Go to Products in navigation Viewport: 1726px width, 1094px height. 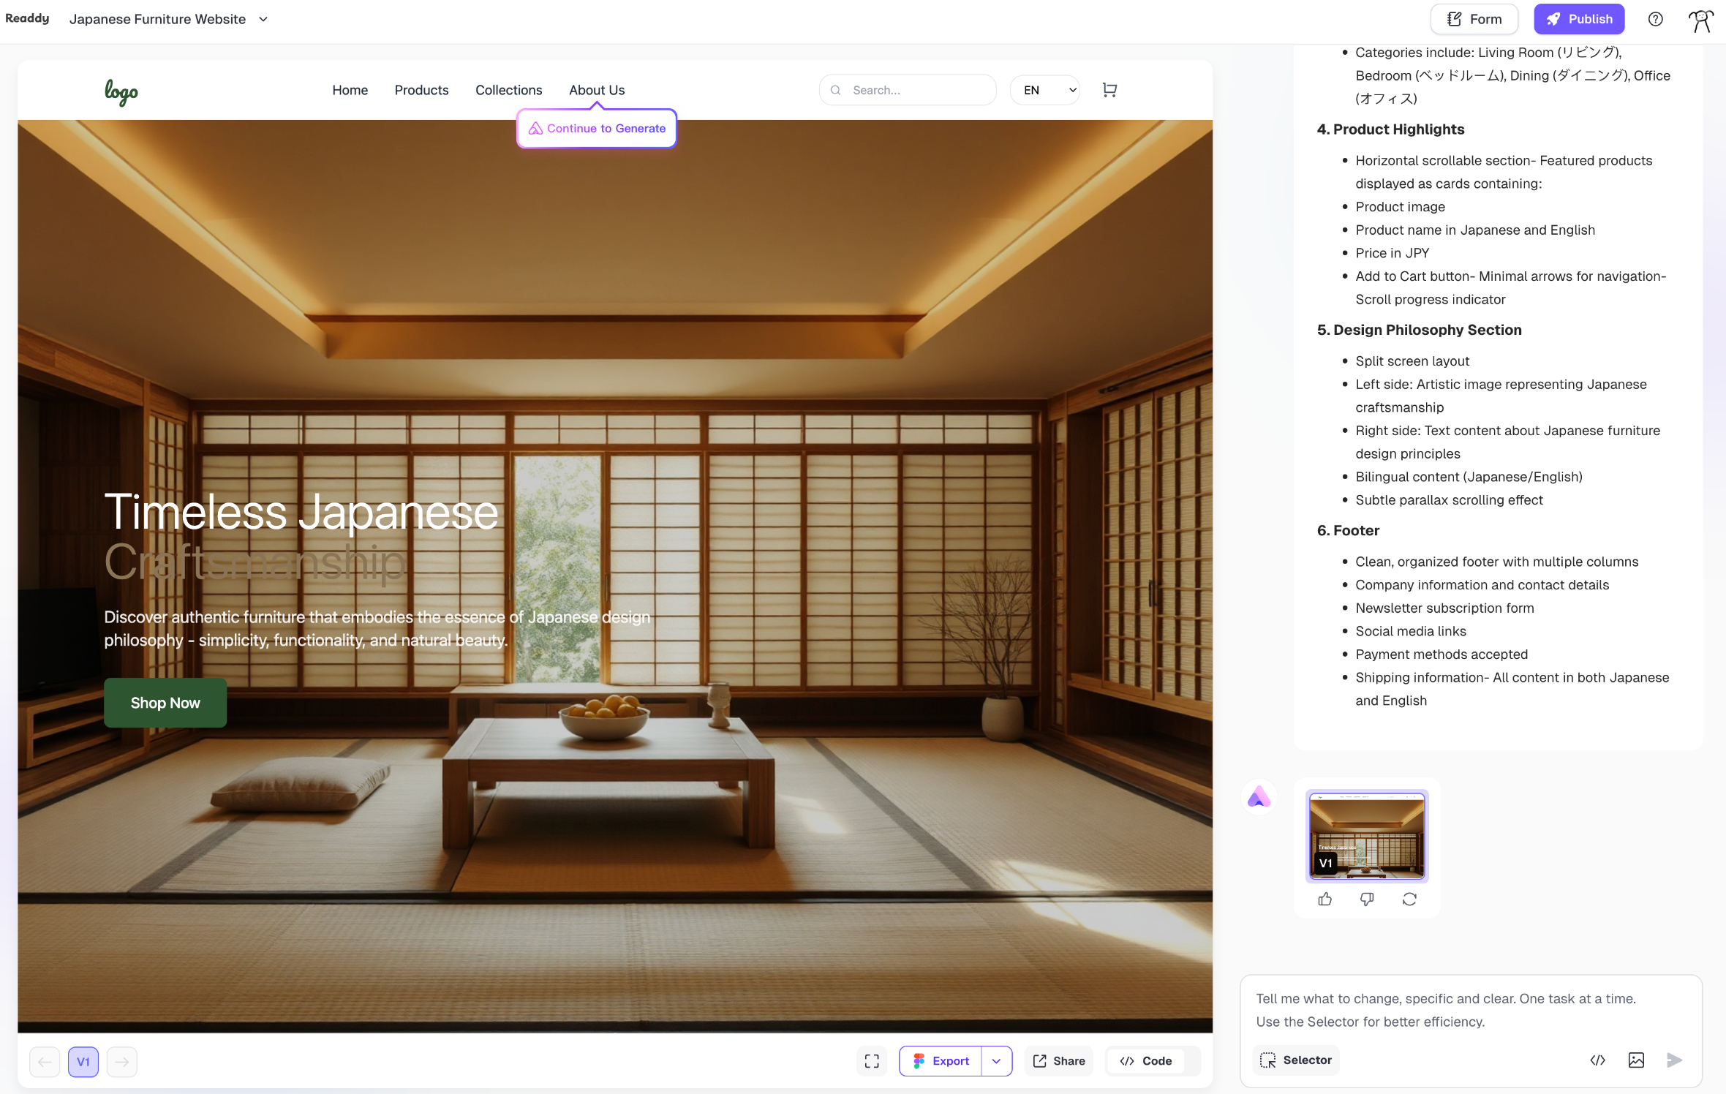coord(421,90)
